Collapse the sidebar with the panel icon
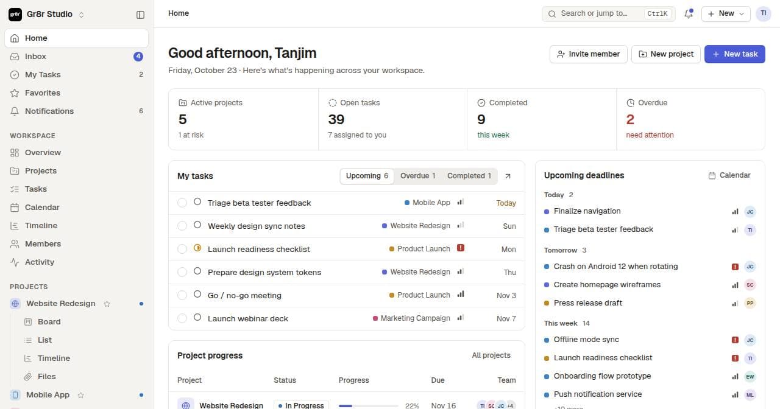780x409 pixels. (140, 15)
